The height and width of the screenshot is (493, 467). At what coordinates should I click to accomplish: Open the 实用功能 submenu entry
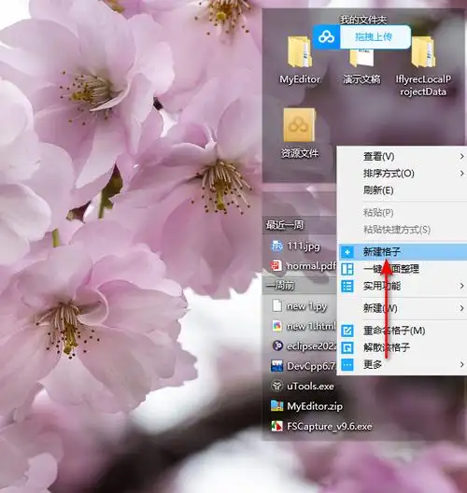coord(402,286)
